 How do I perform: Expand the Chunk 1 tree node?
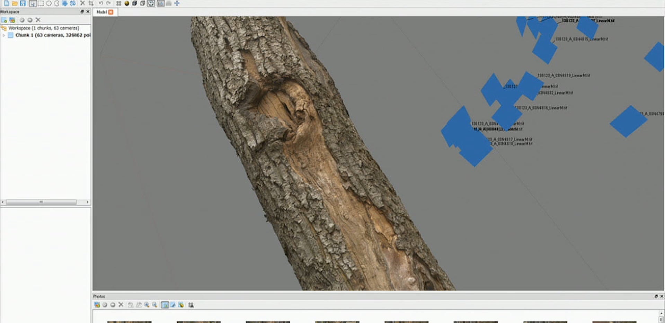tap(4, 35)
